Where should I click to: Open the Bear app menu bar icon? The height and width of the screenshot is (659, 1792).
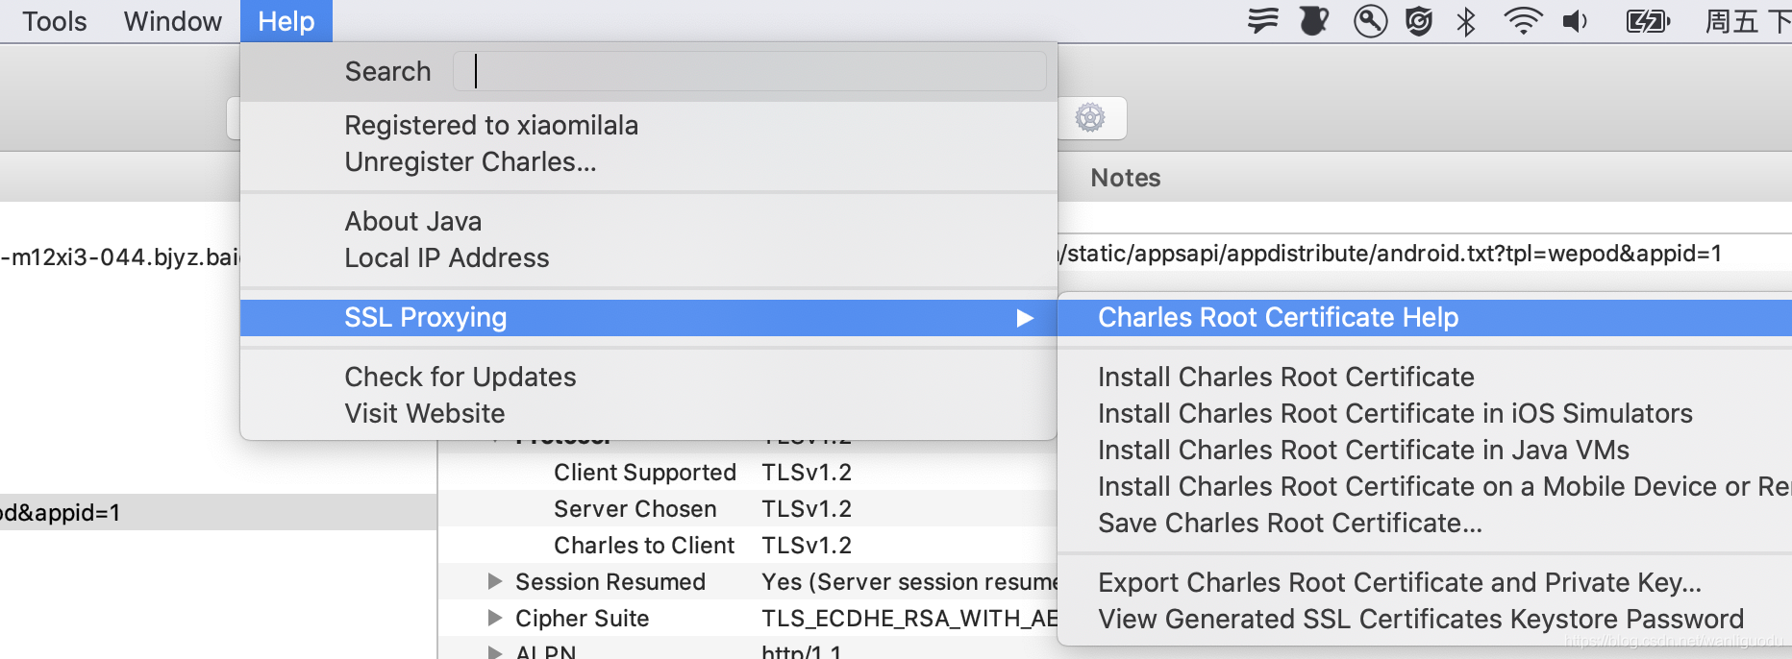1314,20
